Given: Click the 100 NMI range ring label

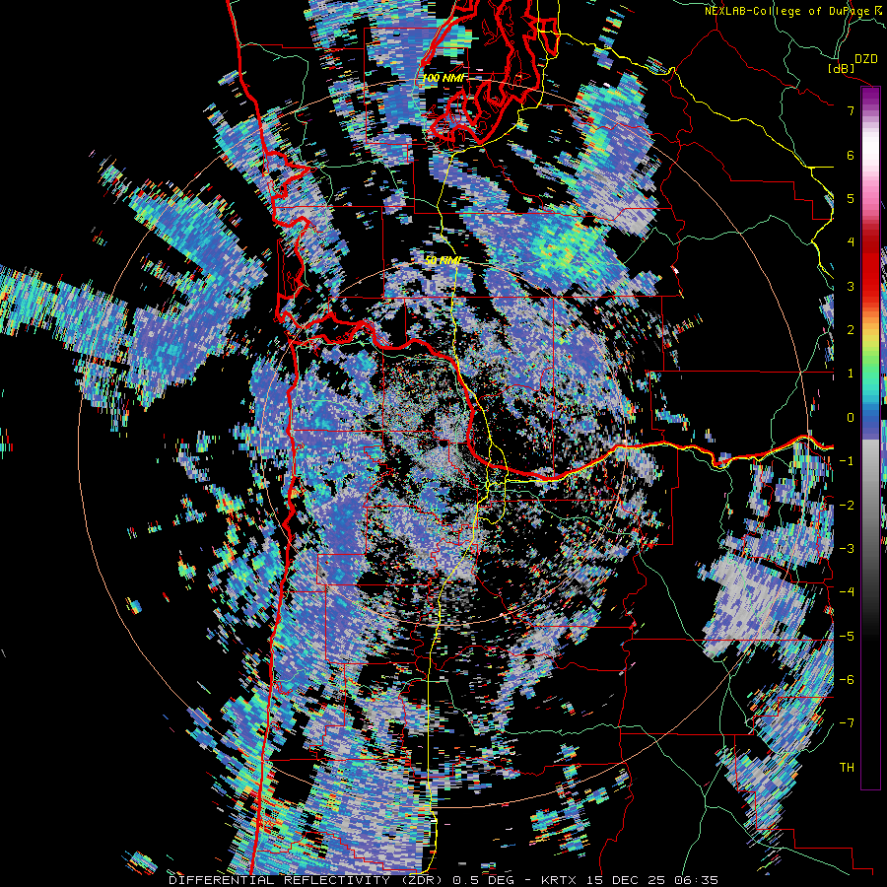Looking at the screenshot, I should click(444, 78).
